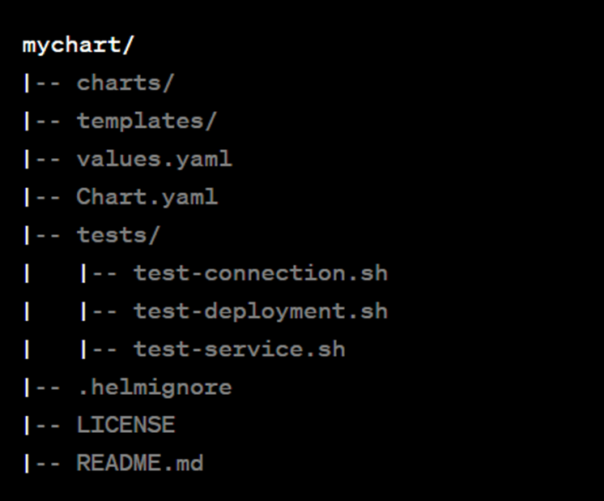
Task: Click the branch marker before README.md
Action: pos(42,463)
